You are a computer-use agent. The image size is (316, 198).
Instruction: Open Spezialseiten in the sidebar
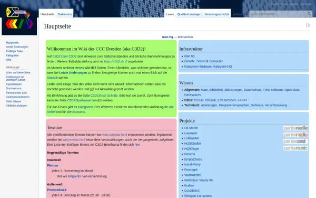[14, 84]
